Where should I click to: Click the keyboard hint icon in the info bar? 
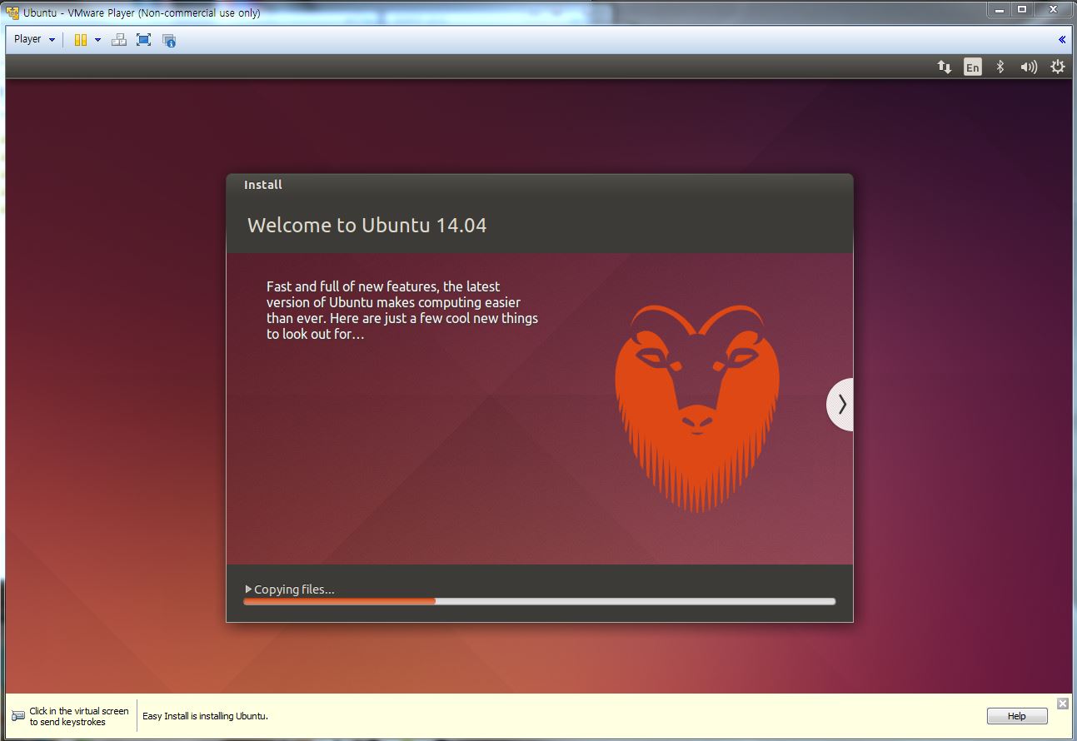tap(18, 716)
